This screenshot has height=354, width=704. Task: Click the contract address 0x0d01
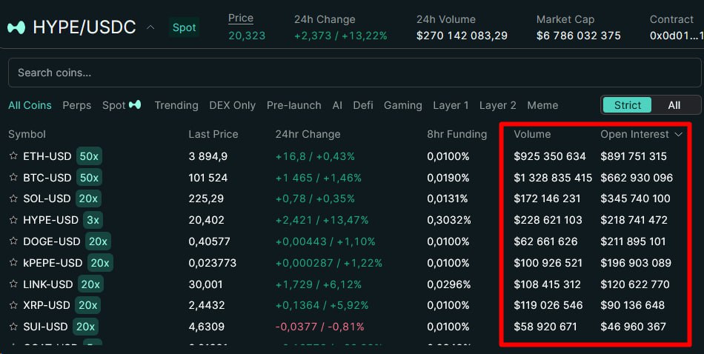coord(677,36)
